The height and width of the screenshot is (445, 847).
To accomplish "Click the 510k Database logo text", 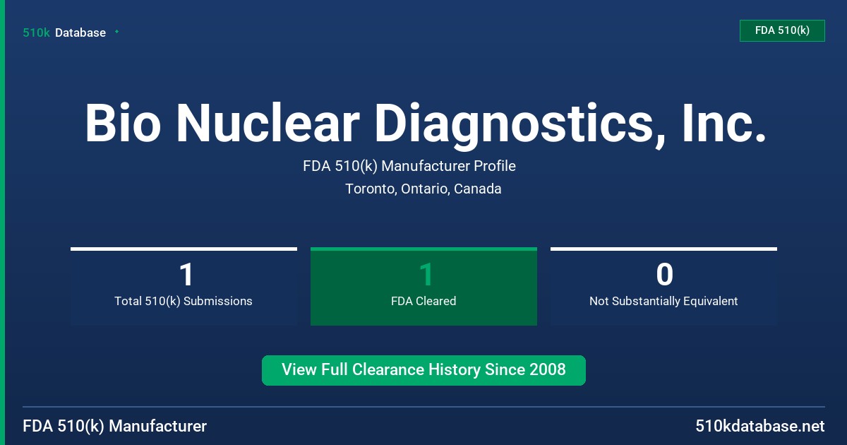I will tap(64, 32).
